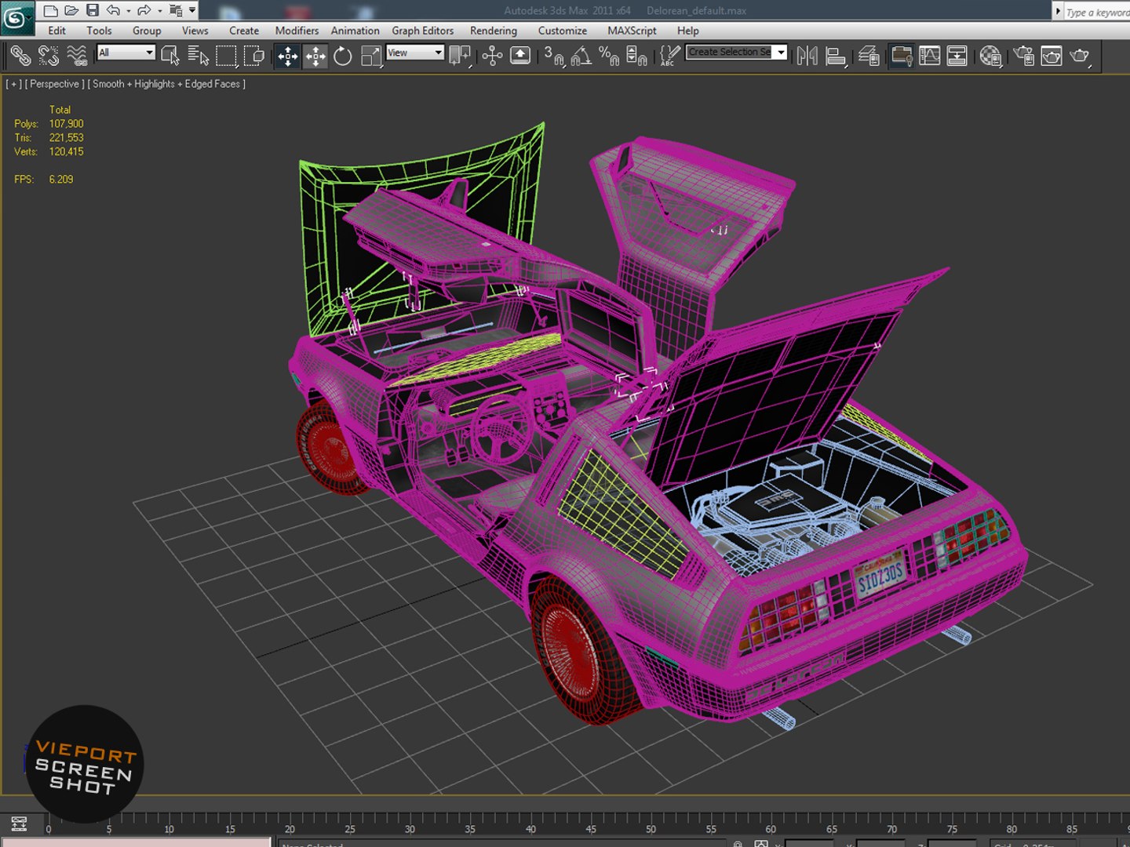Open the redo history dropdown arrow
Image resolution: width=1130 pixels, height=847 pixels.
pos(159,11)
